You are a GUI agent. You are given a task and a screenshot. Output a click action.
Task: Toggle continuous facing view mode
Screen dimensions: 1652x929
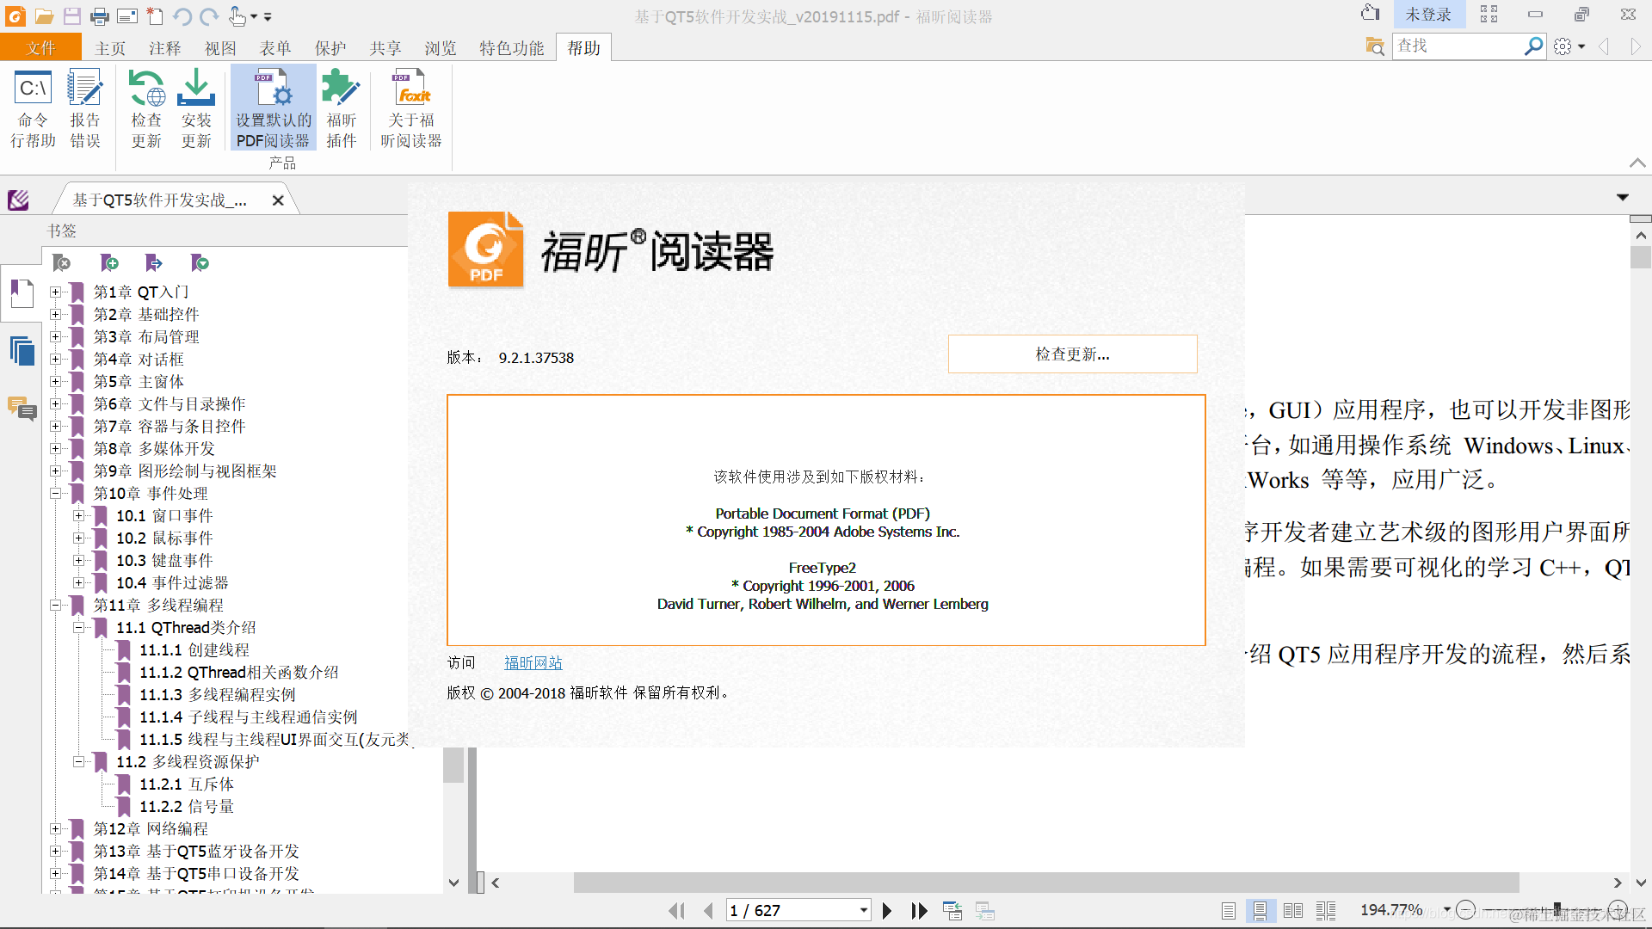click(1326, 911)
